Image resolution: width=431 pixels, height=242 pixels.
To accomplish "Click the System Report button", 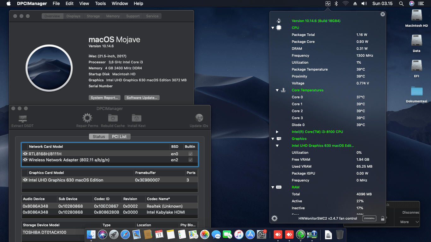I will 104,98.
